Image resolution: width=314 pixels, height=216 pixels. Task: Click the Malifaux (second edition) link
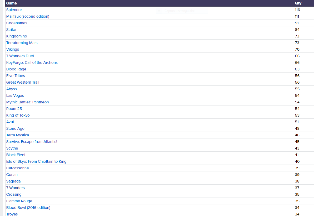tap(28, 16)
